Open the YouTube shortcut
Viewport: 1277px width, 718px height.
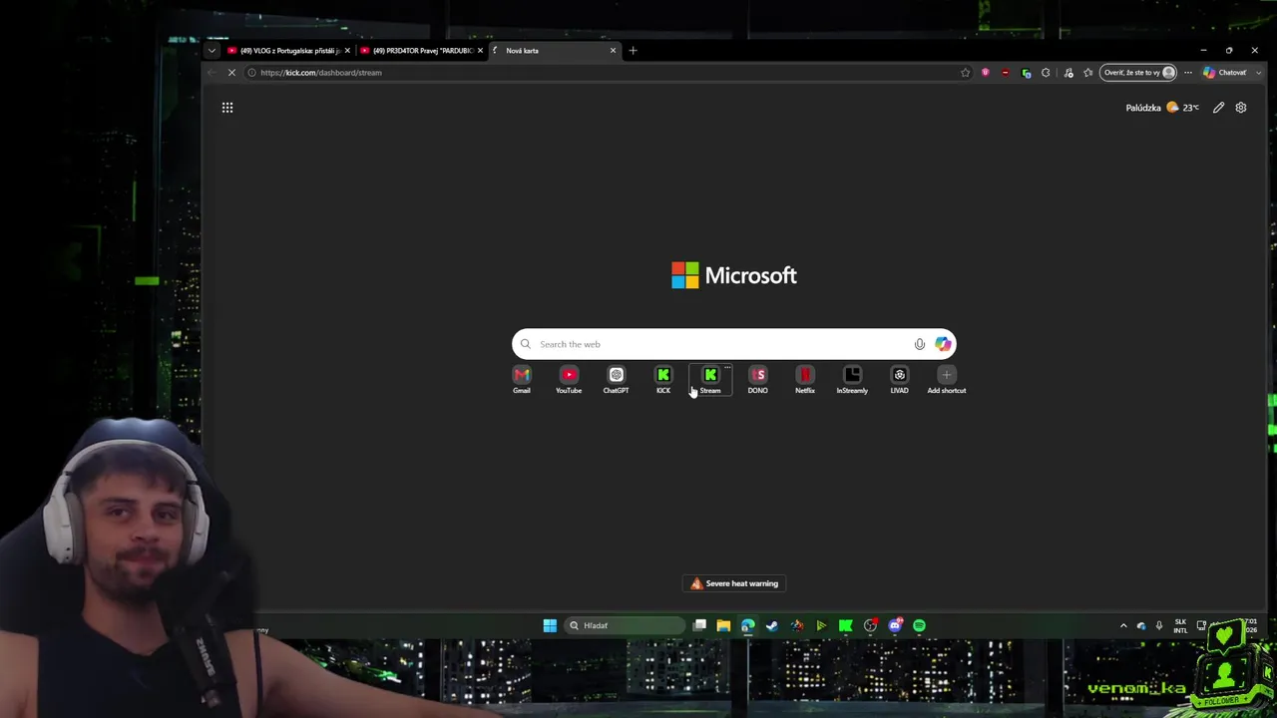pos(569,380)
